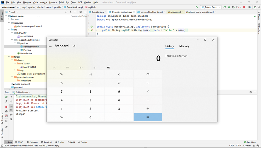Open the http link in console output

41,107
